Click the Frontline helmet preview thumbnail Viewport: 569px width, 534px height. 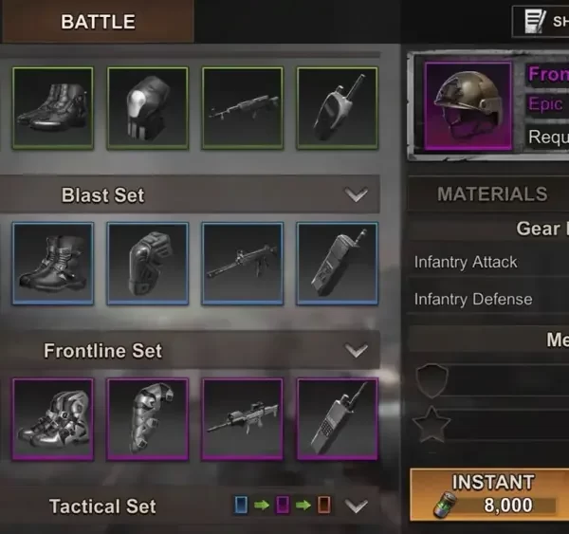click(468, 106)
